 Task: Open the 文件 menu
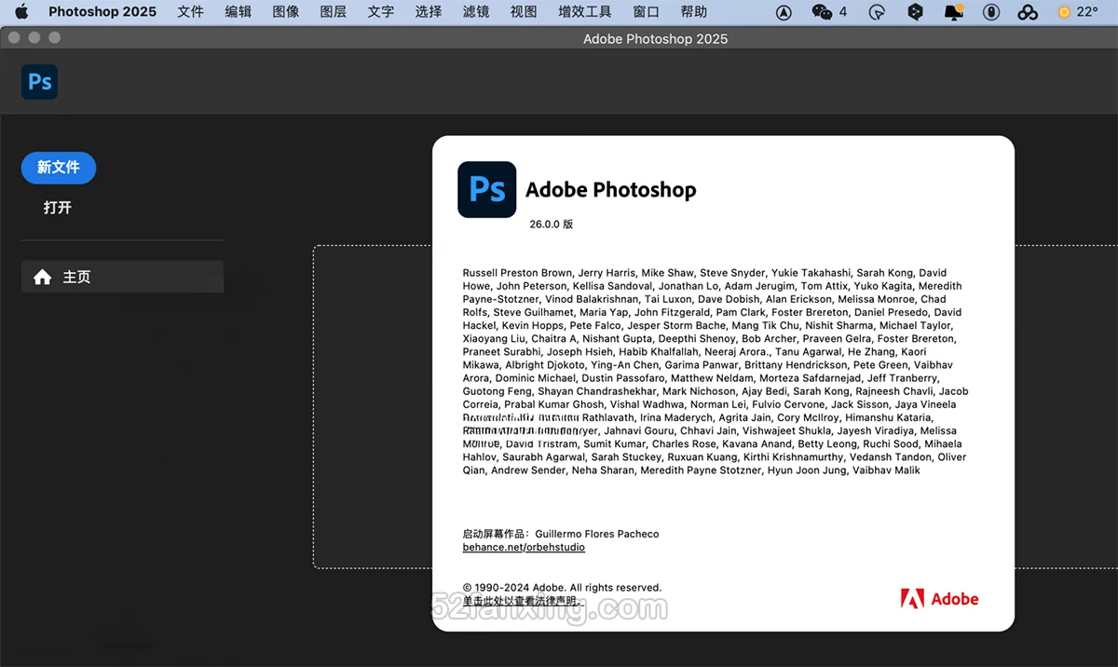point(190,12)
